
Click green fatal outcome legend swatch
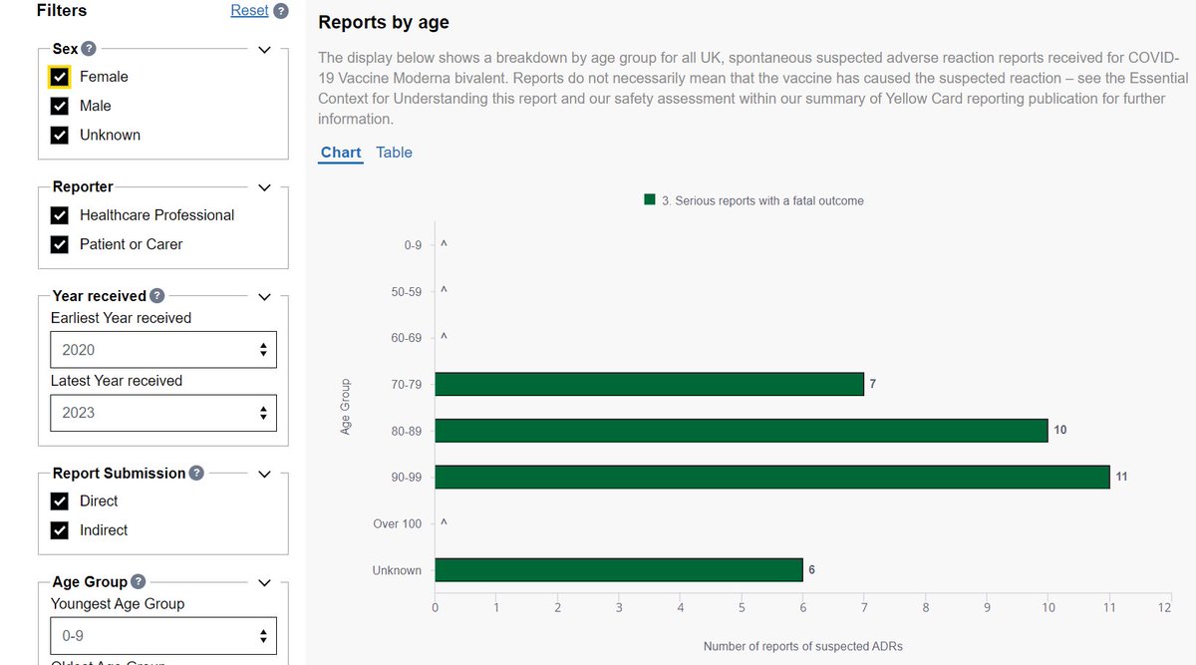click(x=650, y=200)
